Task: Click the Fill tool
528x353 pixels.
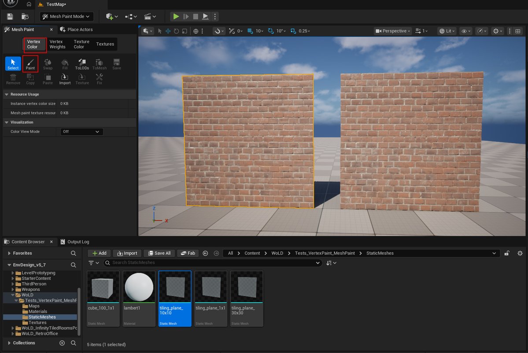Action: [65, 64]
